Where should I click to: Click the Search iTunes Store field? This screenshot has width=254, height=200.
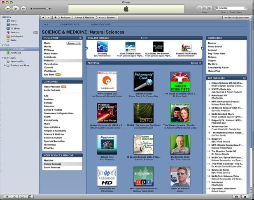[x=231, y=8]
